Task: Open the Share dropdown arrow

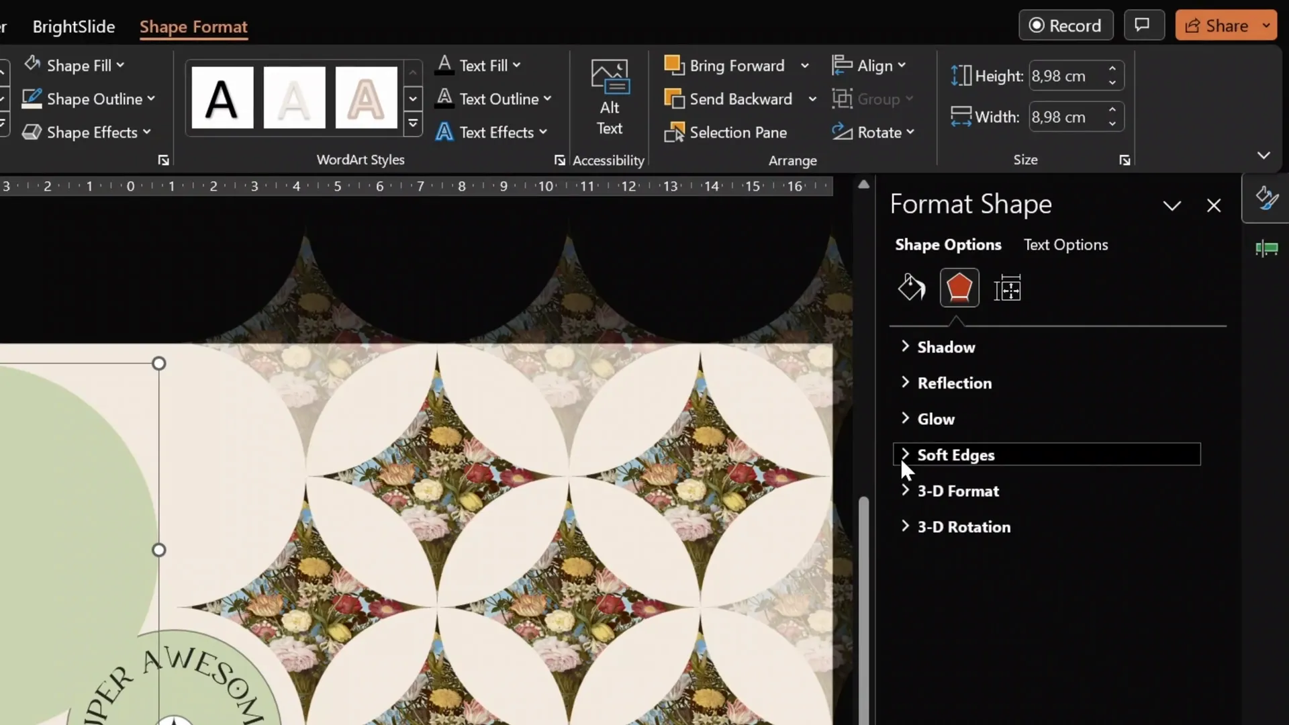Action: click(1266, 26)
